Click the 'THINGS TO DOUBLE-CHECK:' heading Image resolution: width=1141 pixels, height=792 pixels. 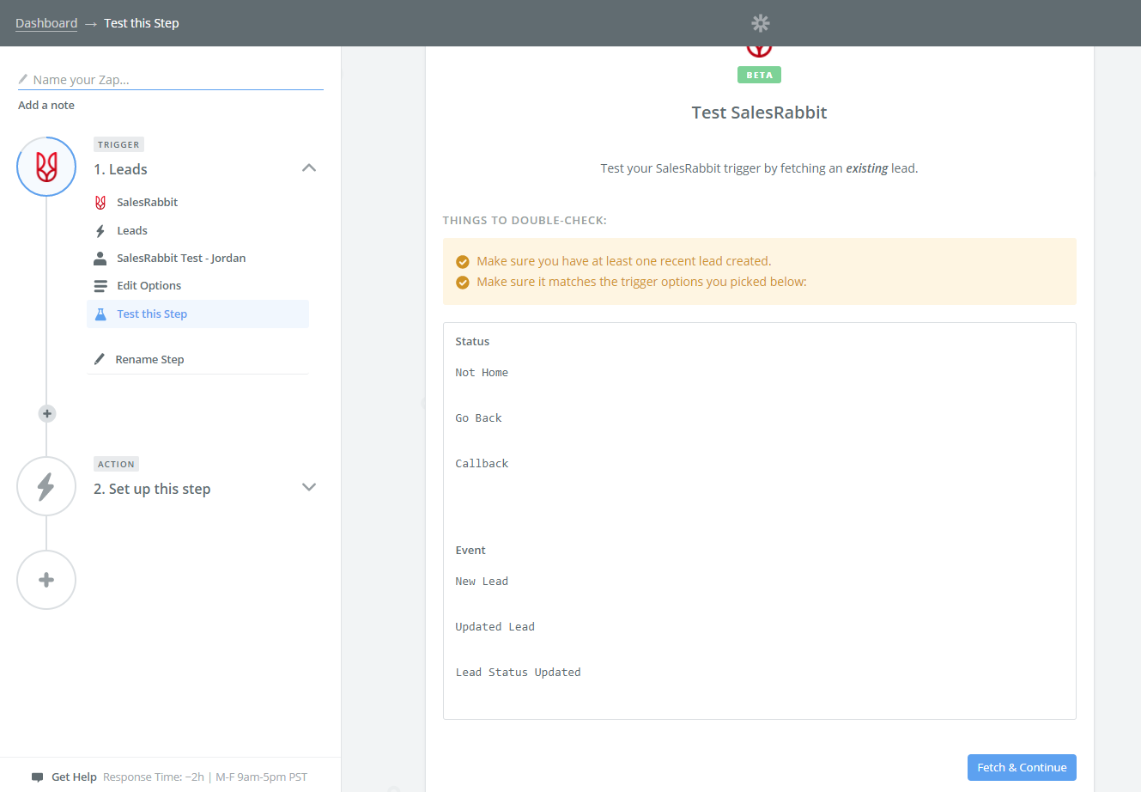coord(525,221)
